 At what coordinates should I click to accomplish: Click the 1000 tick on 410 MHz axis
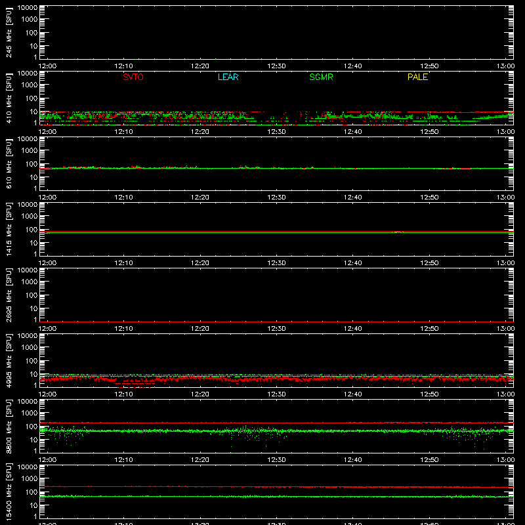point(30,85)
